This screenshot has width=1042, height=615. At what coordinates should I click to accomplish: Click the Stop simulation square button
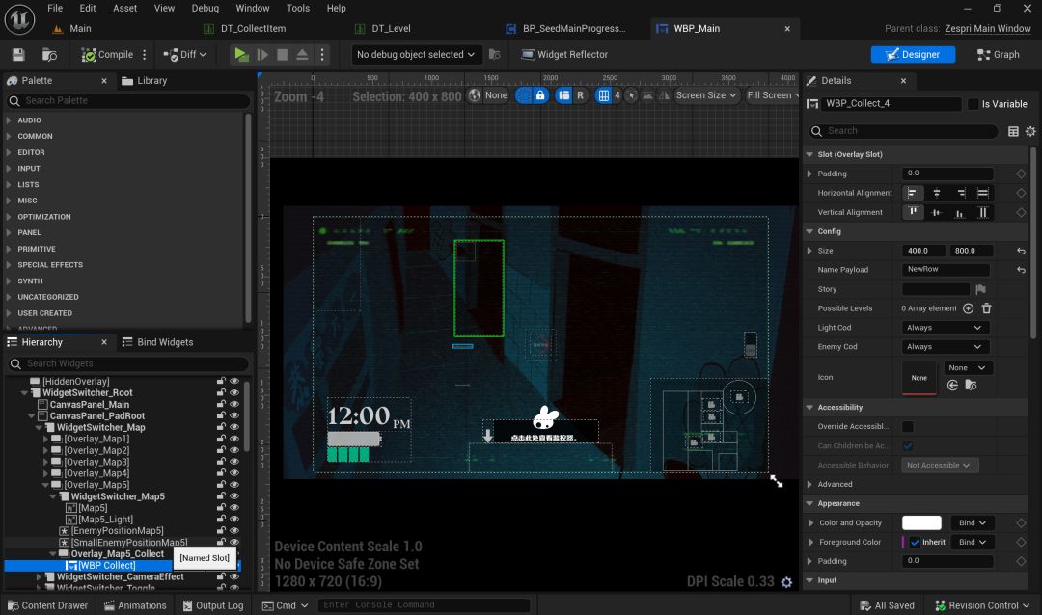(x=283, y=54)
